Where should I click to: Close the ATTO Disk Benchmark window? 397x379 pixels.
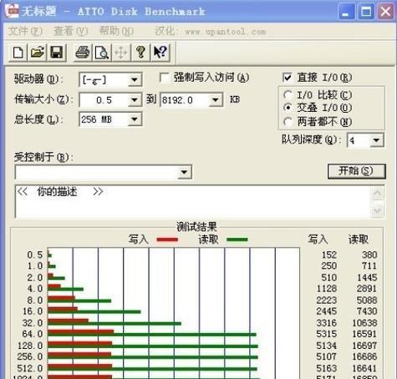point(385,12)
